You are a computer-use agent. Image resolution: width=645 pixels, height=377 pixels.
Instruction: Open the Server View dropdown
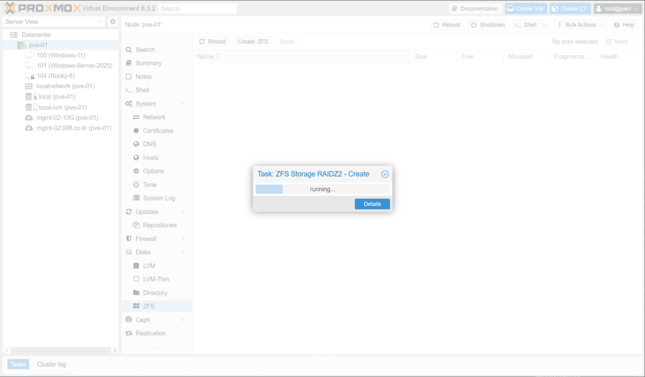click(54, 21)
